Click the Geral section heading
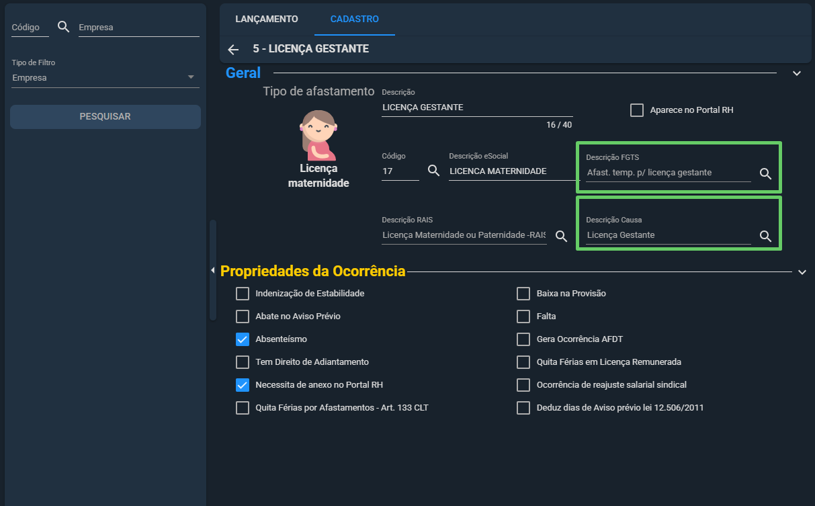 (243, 73)
